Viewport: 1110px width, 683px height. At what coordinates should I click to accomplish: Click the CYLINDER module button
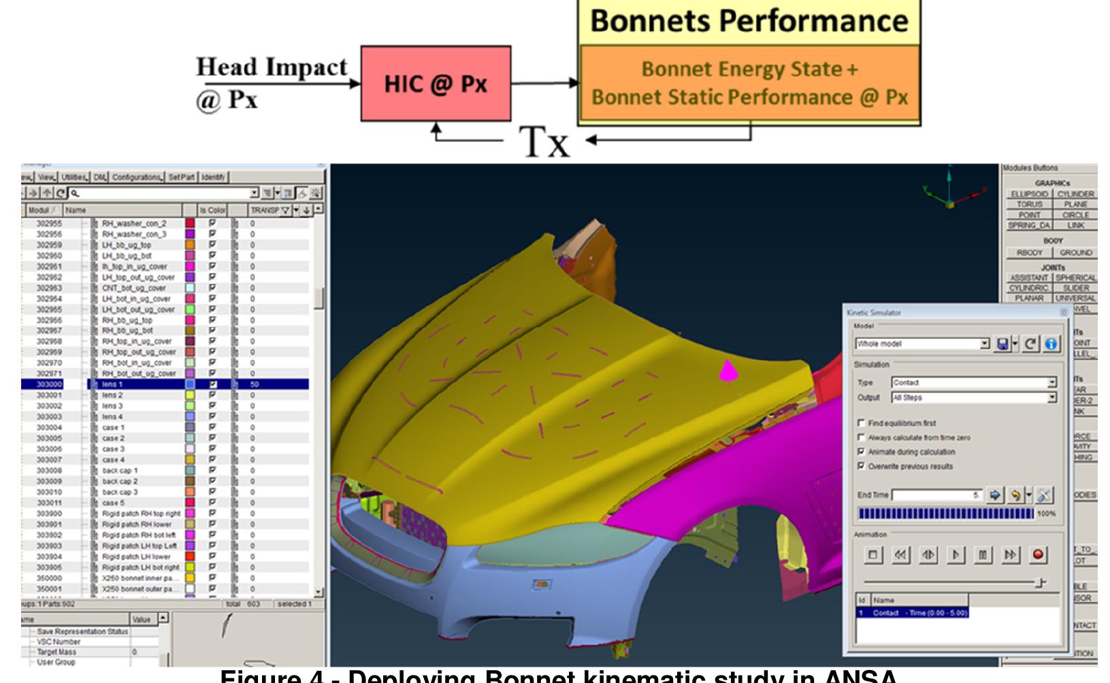point(1075,195)
